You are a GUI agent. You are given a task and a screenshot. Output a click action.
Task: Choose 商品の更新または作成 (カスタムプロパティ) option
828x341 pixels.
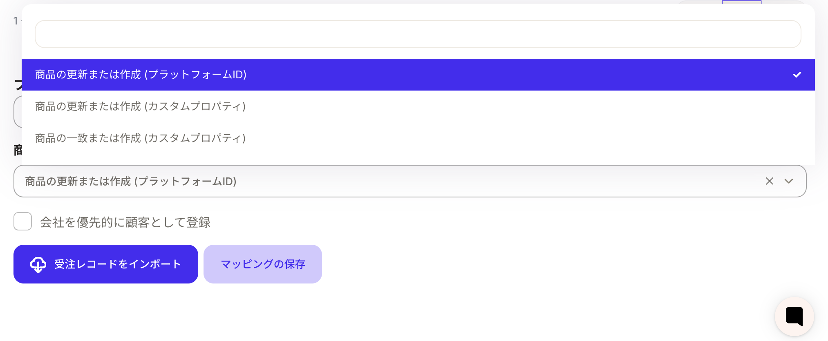(418, 106)
